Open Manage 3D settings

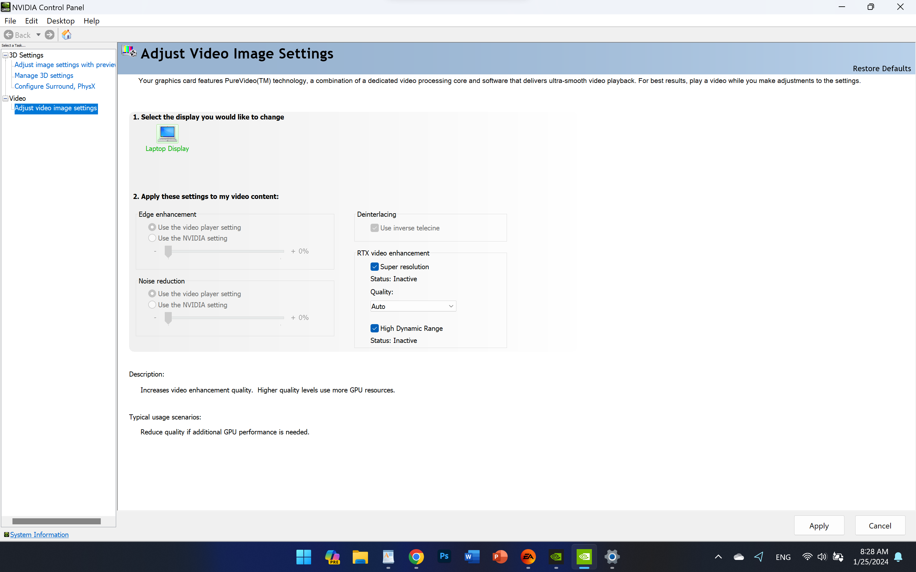[44, 75]
